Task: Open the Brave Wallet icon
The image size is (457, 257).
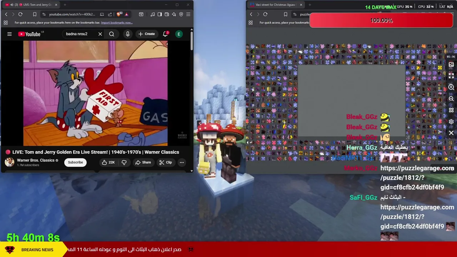Action: click(167, 14)
